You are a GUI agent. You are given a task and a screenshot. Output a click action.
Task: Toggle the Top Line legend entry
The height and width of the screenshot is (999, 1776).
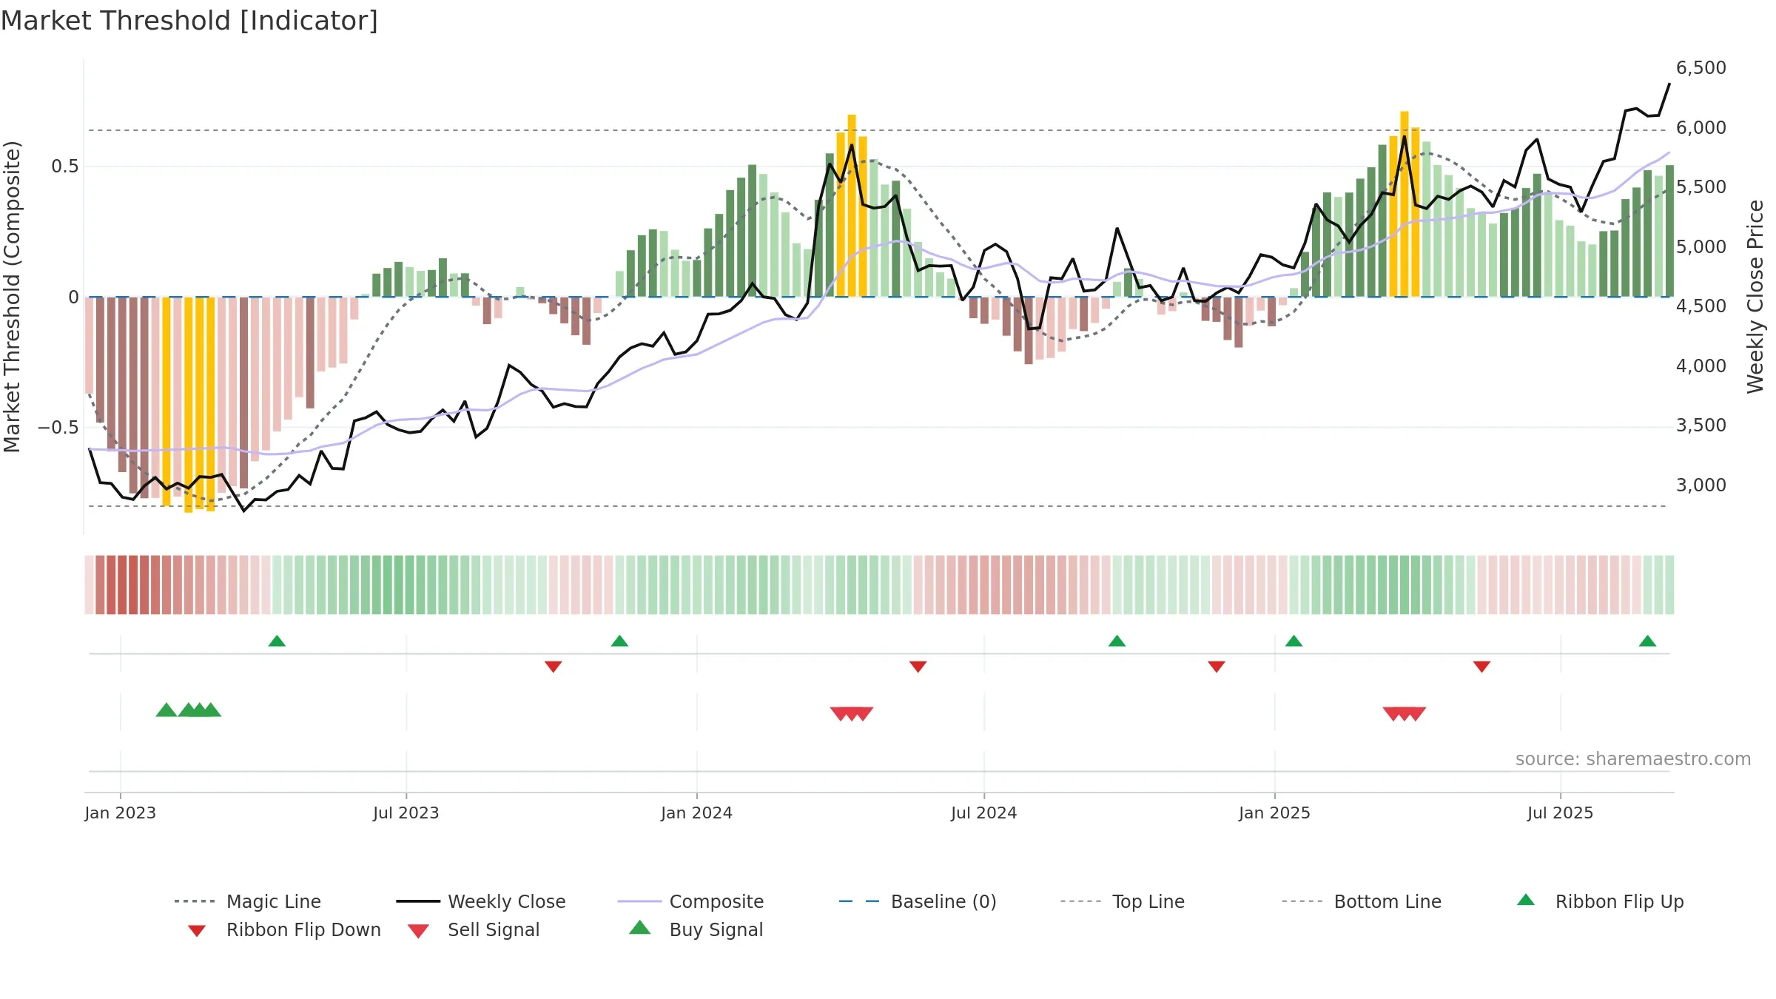[x=1122, y=901]
